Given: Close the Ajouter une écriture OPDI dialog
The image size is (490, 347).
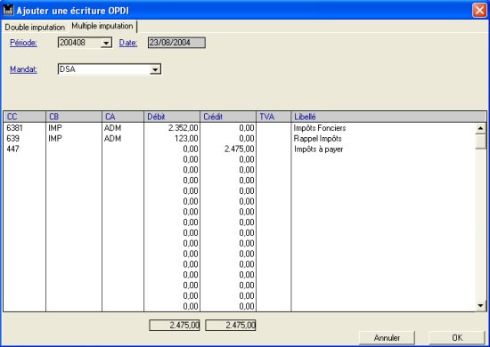Looking at the screenshot, I should (479, 11).
